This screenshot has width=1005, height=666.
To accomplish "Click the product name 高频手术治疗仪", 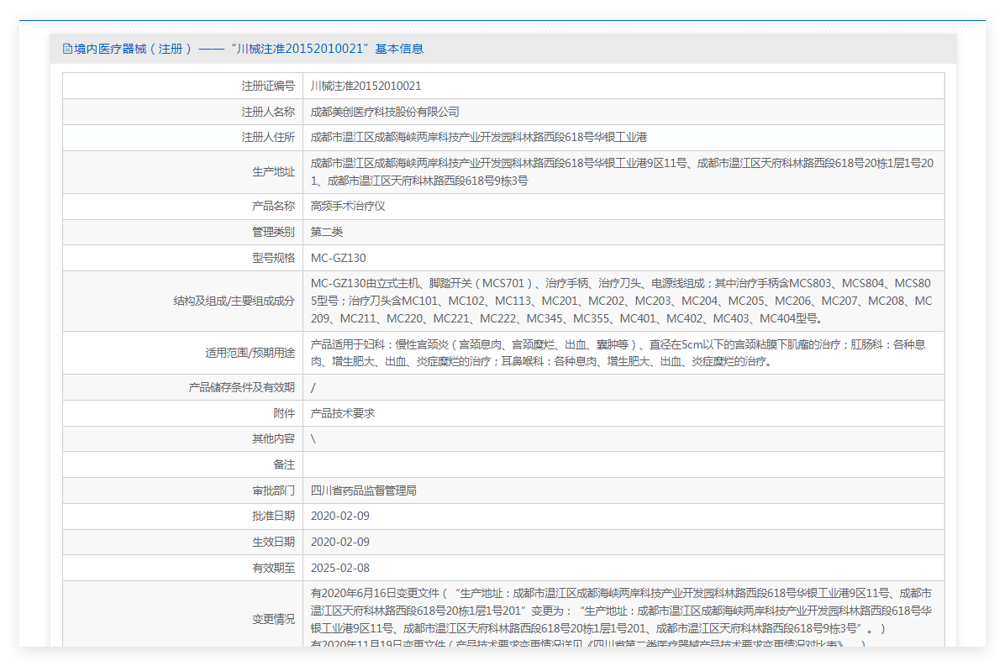I will tap(348, 207).
